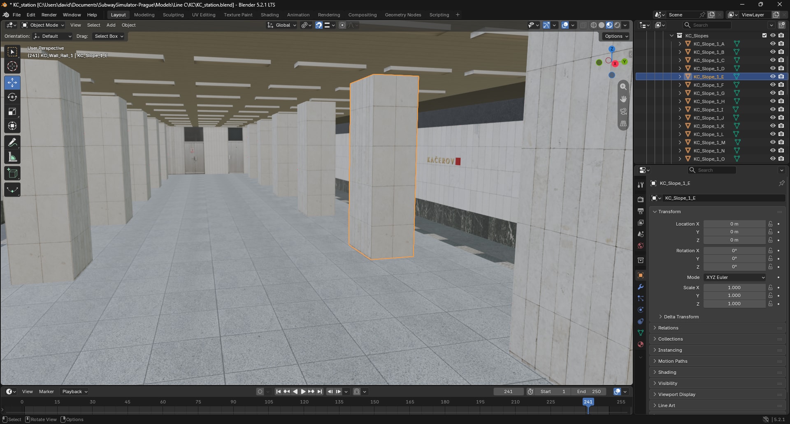Open the Object Mode dropdown
This screenshot has width=790, height=424.
tap(43, 25)
